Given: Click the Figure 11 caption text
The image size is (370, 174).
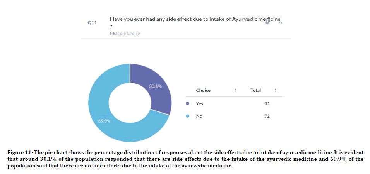Looking at the screenshot, I should pyautogui.click(x=185, y=159).
